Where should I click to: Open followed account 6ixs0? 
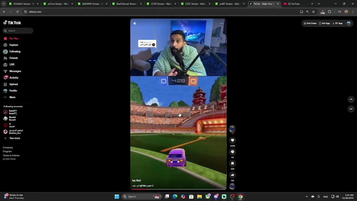point(9,125)
